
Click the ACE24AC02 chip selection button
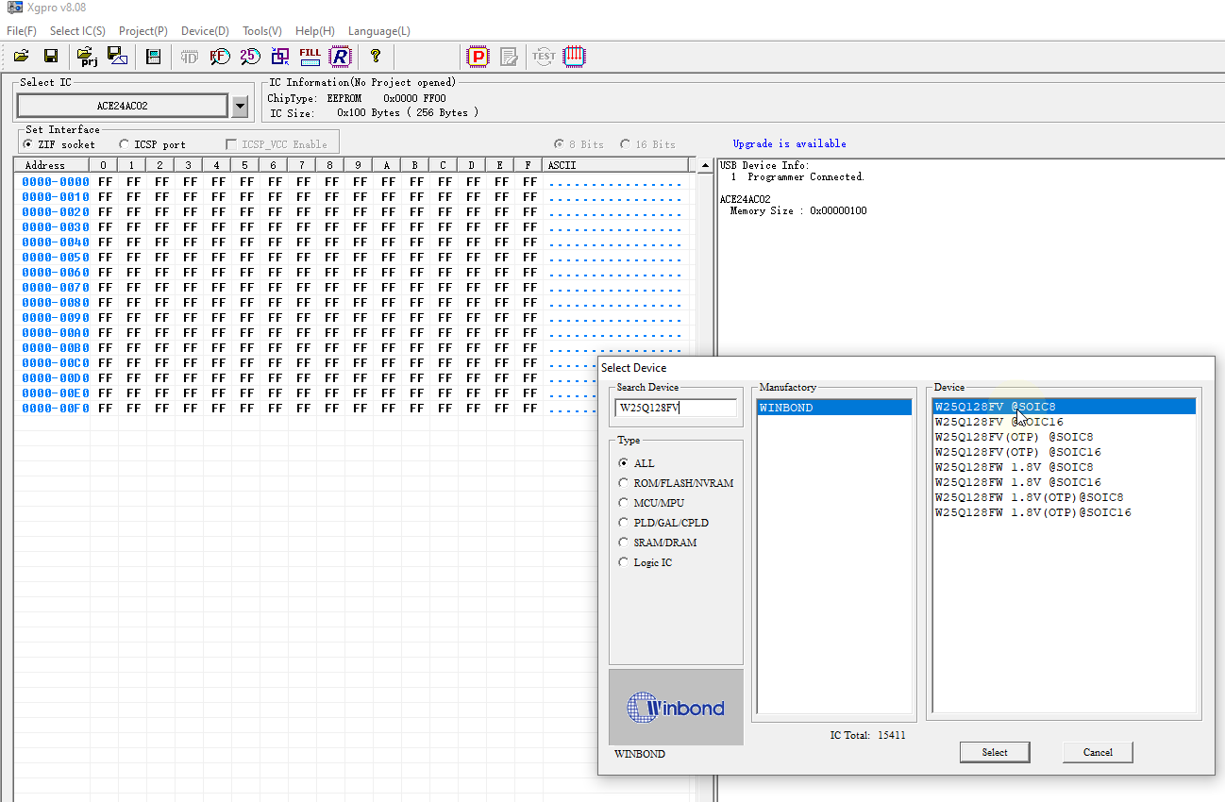click(x=123, y=106)
